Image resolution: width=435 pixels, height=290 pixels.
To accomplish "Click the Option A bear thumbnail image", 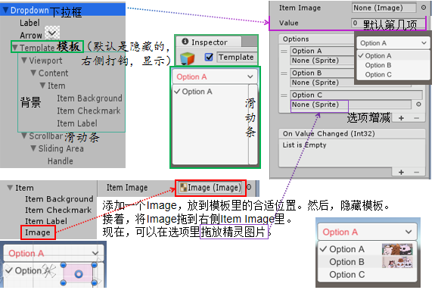I will (x=397, y=249).
